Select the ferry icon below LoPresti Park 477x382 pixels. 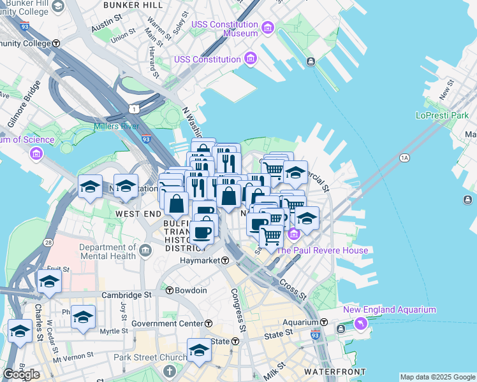click(468, 199)
